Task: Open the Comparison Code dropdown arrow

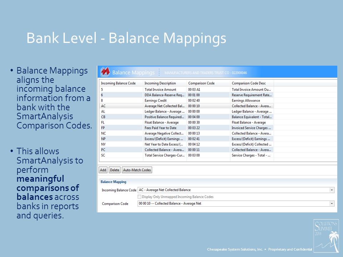Action: pyautogui.click(x=332, y=203)
